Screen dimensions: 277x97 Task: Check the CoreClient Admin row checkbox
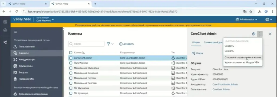[x=71, y=58]
